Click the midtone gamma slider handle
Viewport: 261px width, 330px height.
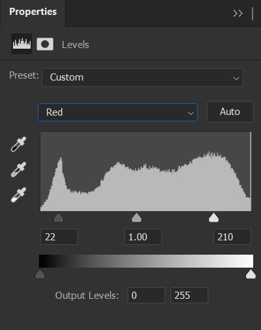tap(137, 218)
